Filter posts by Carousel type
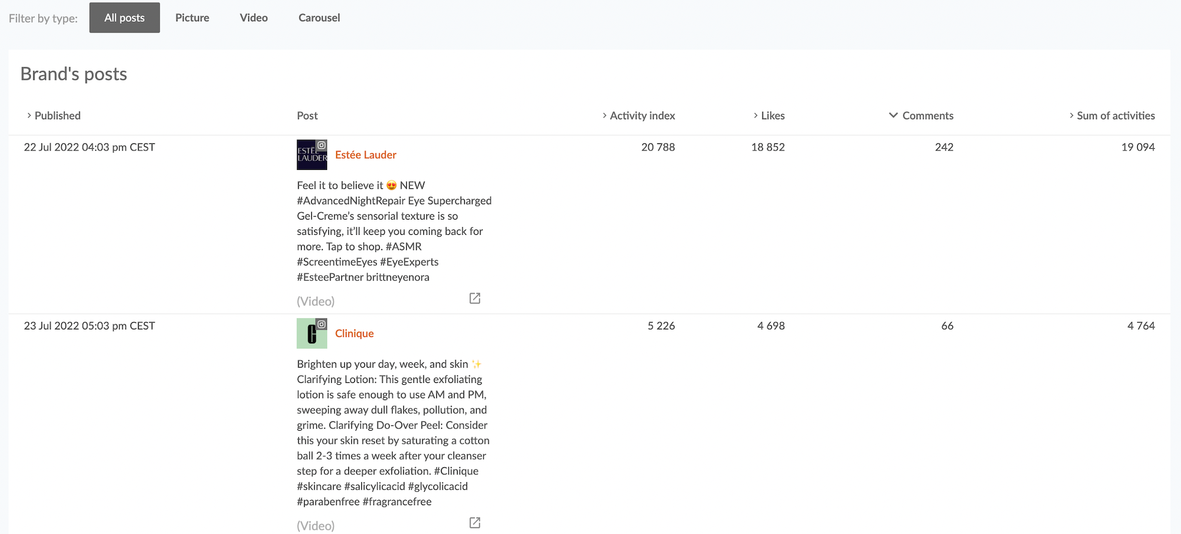1181x534 pixels. (x=319, y=18)
